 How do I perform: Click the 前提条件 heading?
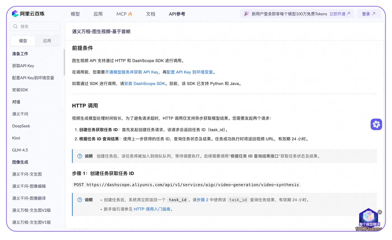tap(82, 48)
